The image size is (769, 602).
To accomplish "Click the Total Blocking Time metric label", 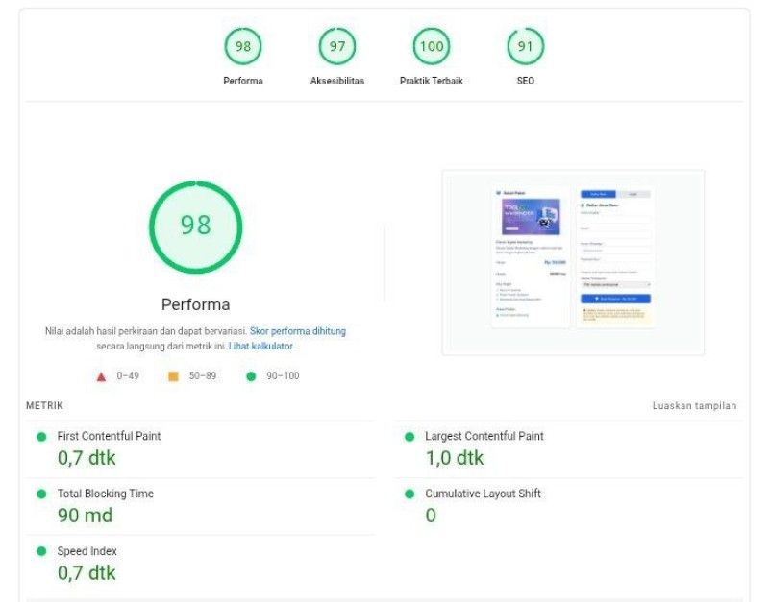I will tap(105, 494).
